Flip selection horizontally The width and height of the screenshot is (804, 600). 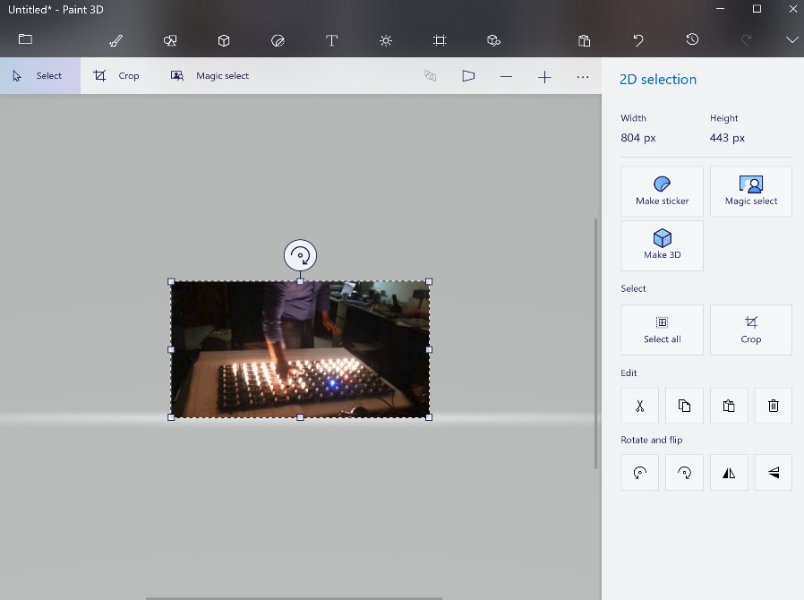[729, 472]
